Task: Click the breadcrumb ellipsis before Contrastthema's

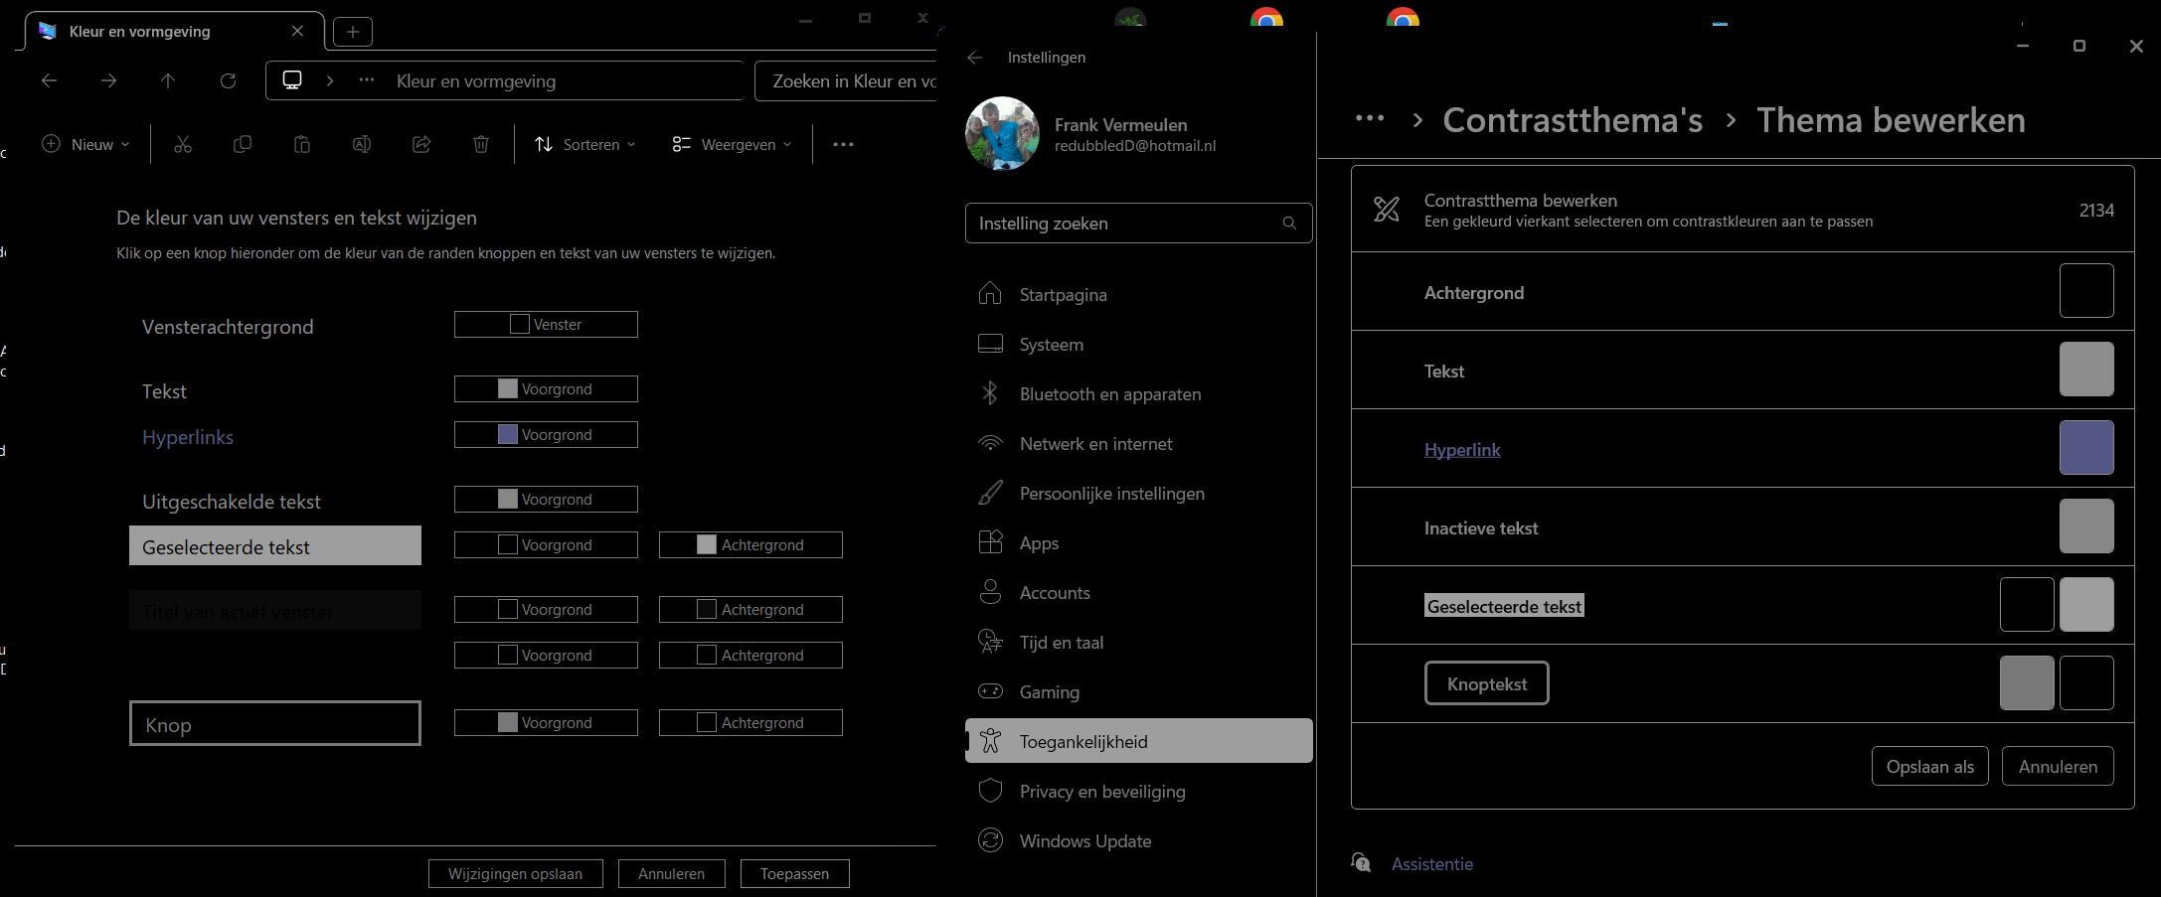Action: 1370,119
